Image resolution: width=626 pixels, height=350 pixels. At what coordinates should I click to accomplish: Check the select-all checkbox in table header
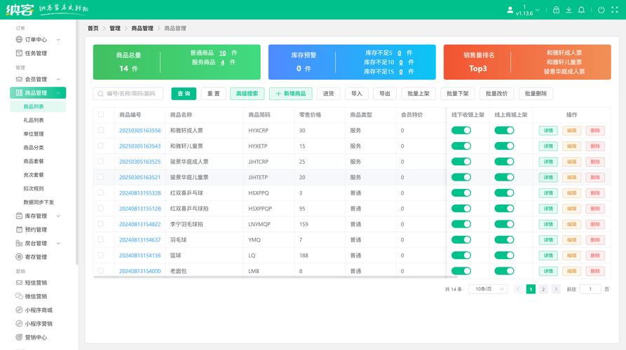tap(101, 114)
